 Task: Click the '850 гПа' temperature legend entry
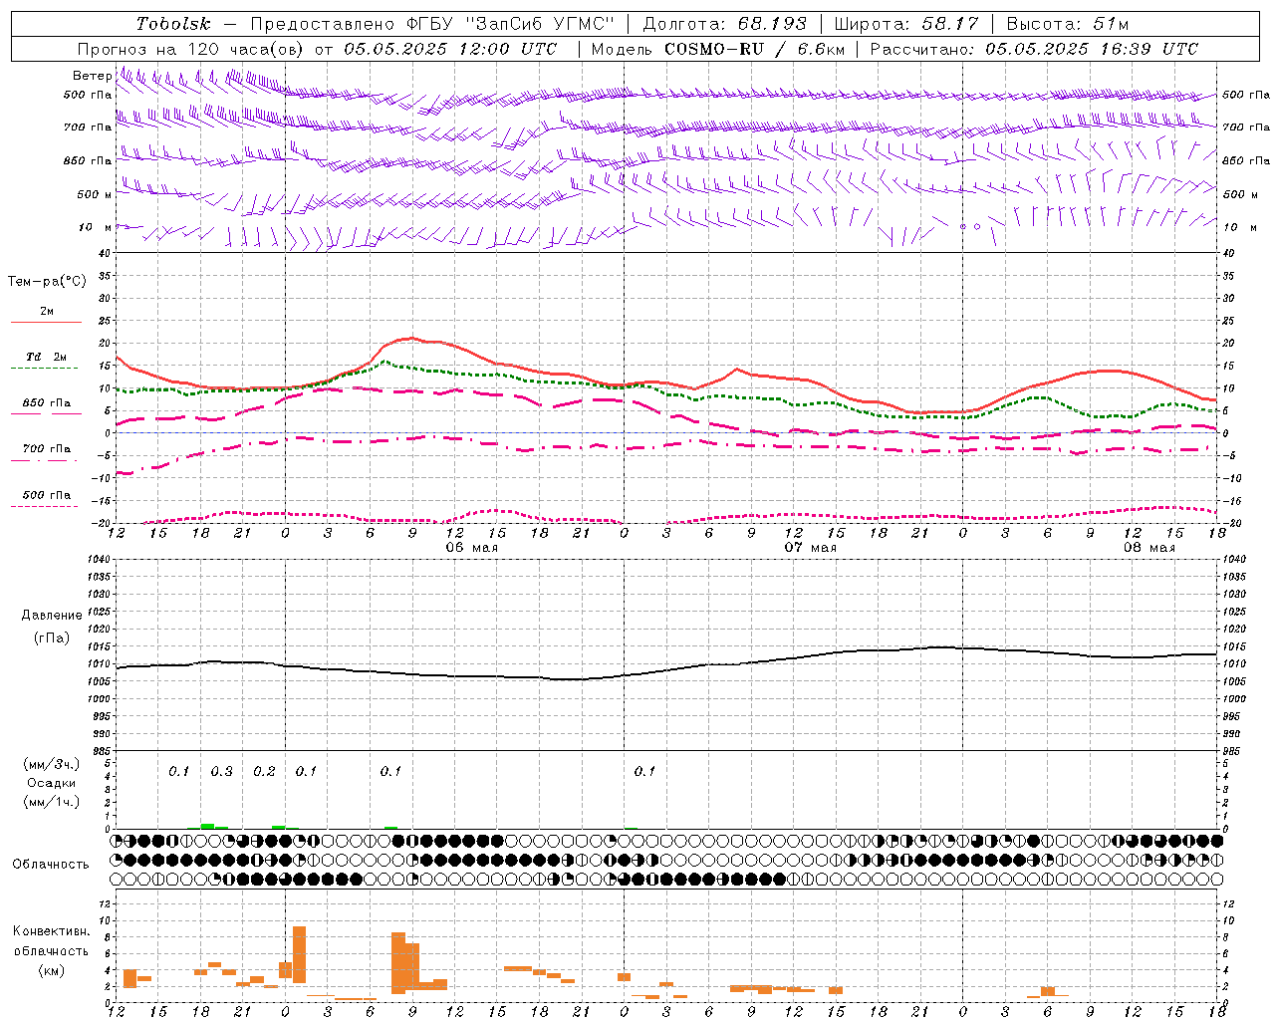point(46,403)
